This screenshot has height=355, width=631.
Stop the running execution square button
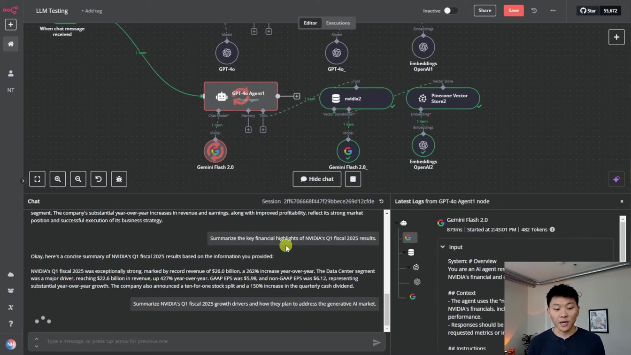pos(353,179)
